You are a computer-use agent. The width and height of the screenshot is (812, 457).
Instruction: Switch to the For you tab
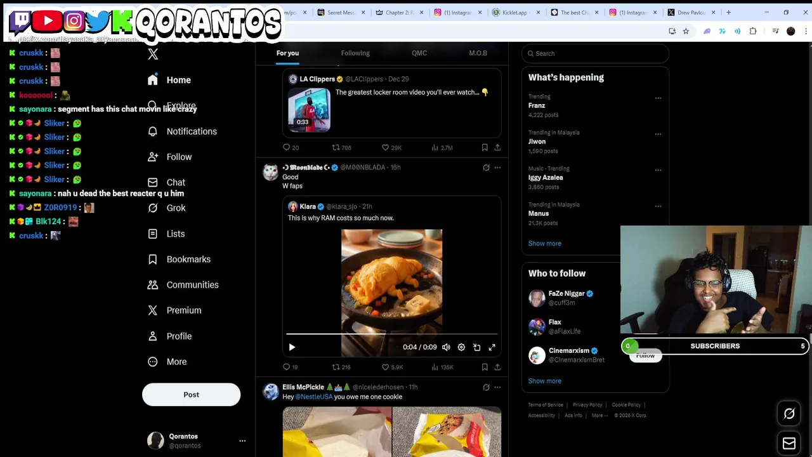pos(287,53)
